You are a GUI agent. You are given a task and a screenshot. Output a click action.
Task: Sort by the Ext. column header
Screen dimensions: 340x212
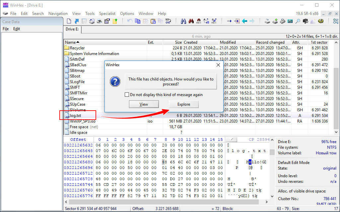coord(155,42)
